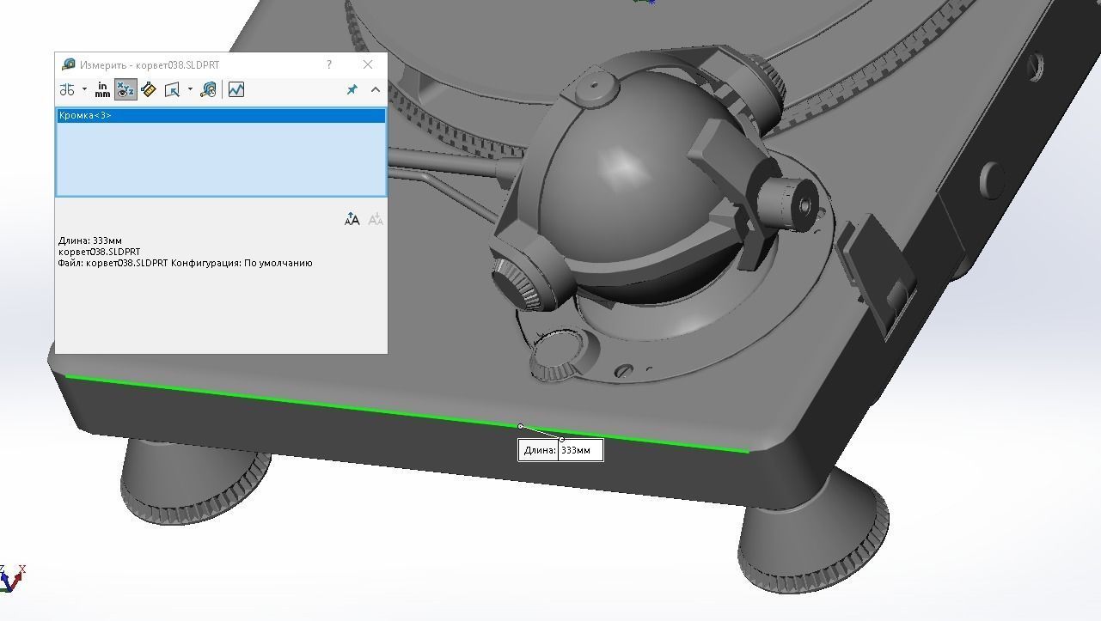Click the Длина callout label in viewport
The width and height of the screenshot is (1101, 621).
539,450
